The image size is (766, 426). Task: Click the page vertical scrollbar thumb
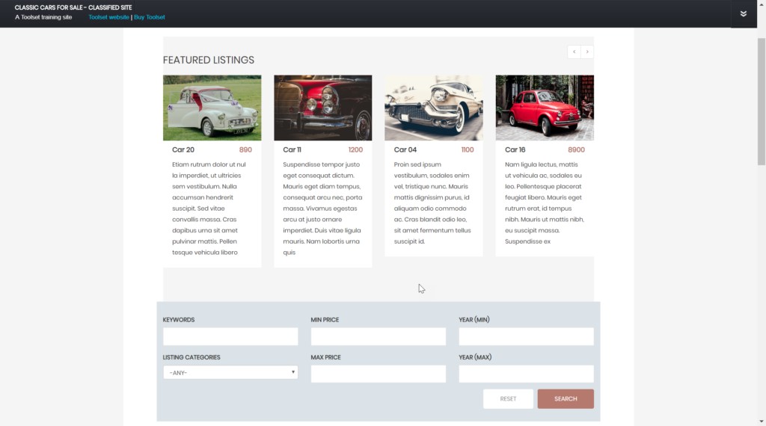point(762,102)
